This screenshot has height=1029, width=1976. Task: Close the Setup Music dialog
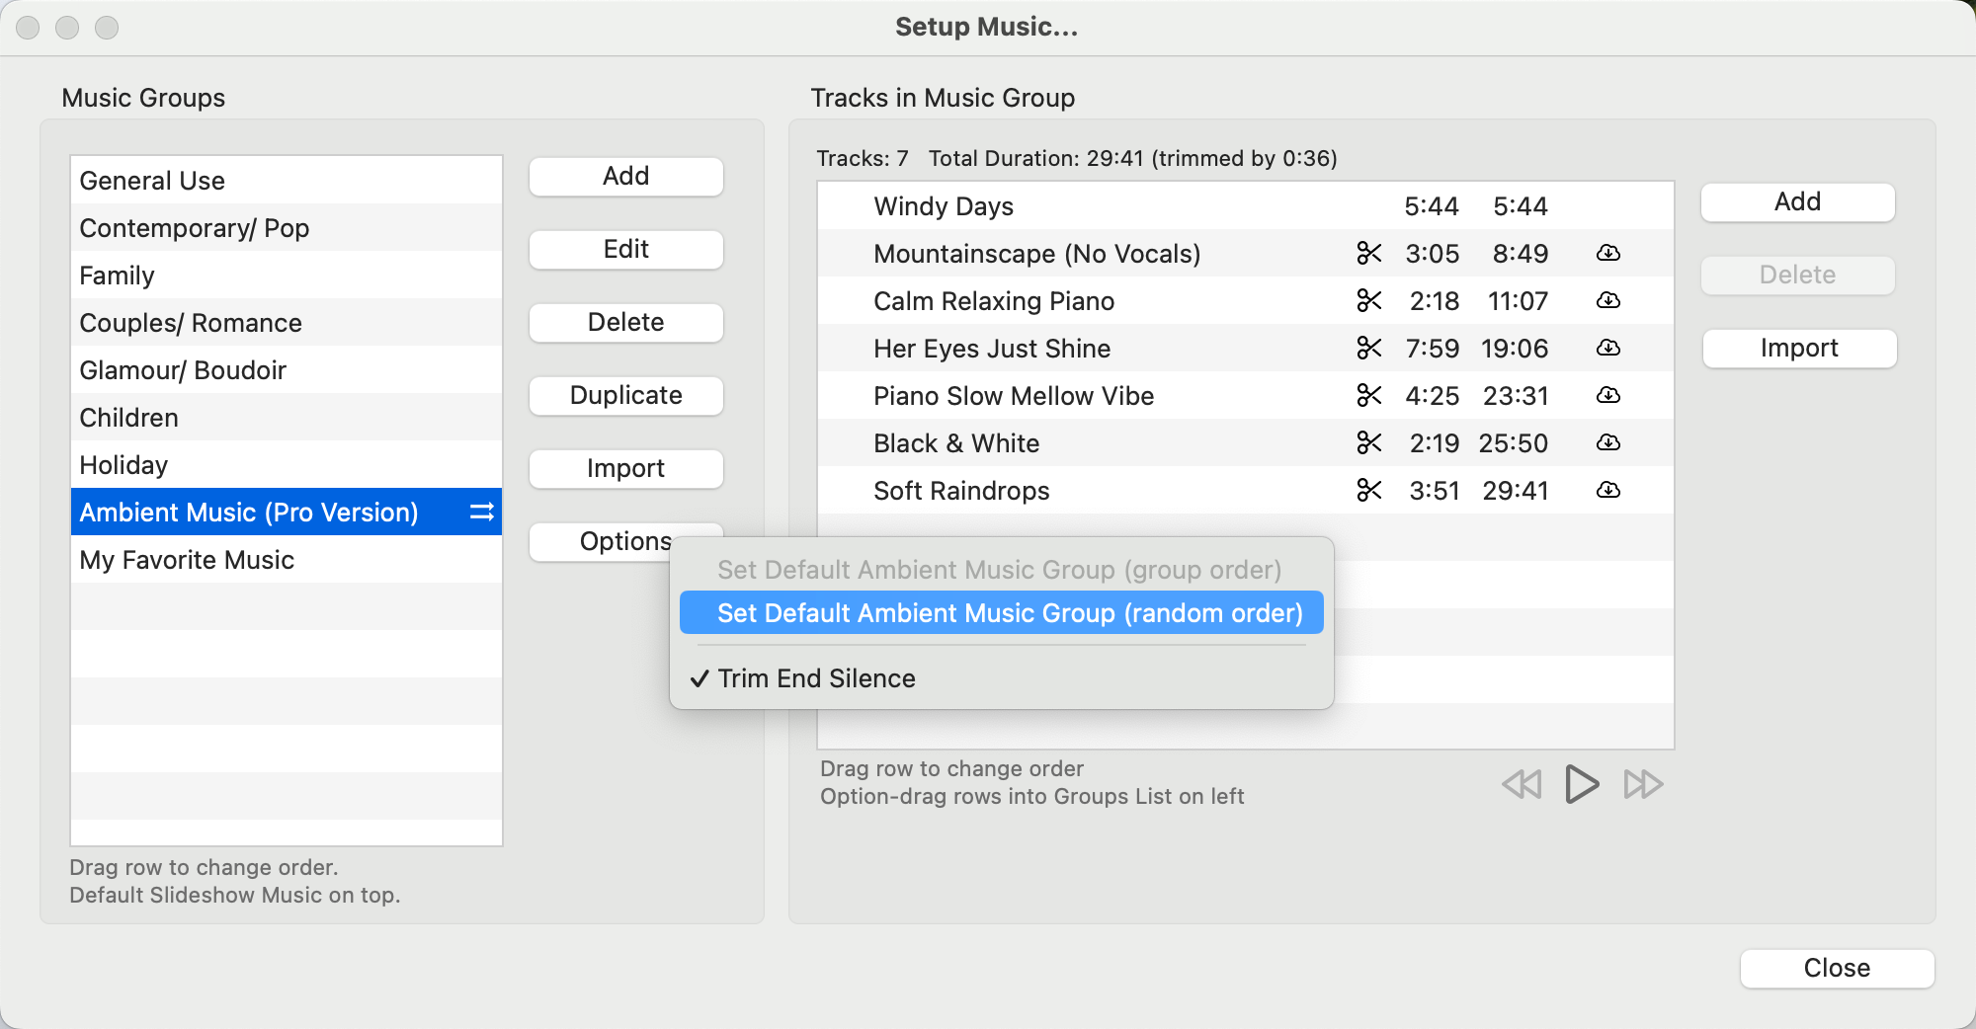point(1836,968)
